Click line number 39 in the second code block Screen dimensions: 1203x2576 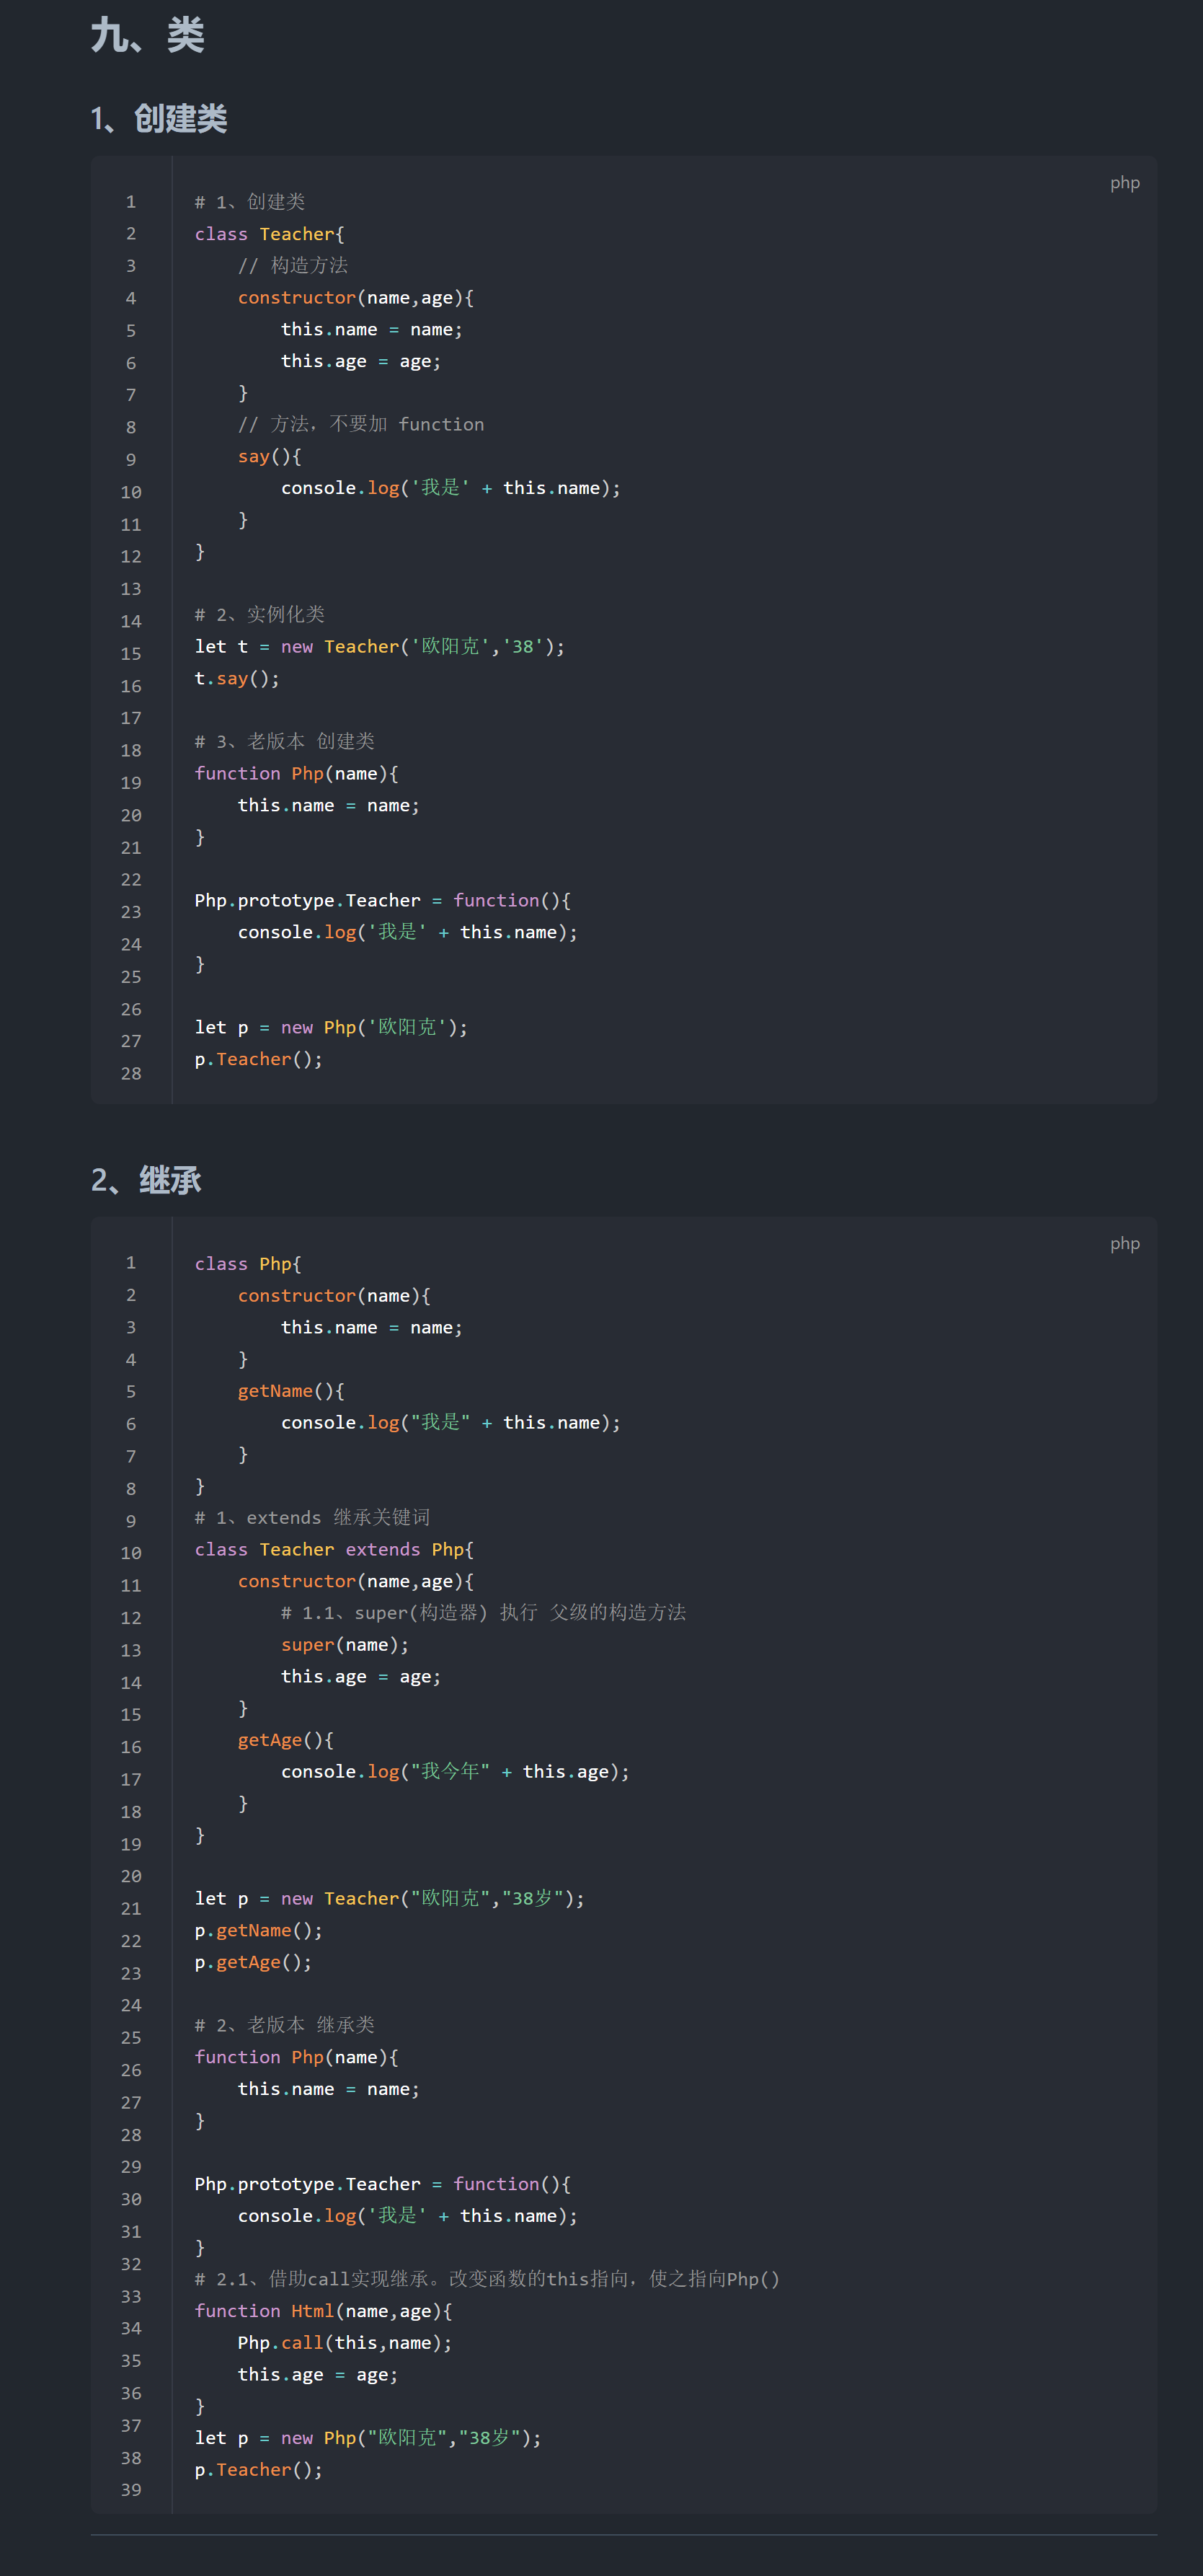pyautogui.click(x=131, y=2490)
